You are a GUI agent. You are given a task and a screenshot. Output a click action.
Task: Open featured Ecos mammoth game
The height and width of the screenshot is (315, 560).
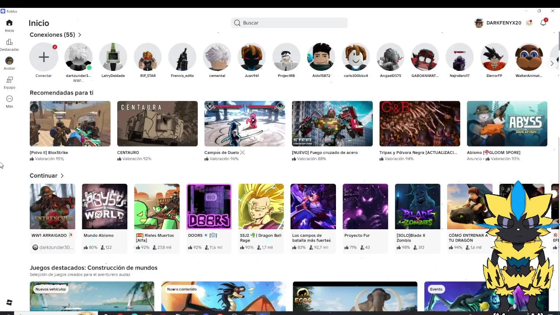pyautogui.click(x=355, y=296)
